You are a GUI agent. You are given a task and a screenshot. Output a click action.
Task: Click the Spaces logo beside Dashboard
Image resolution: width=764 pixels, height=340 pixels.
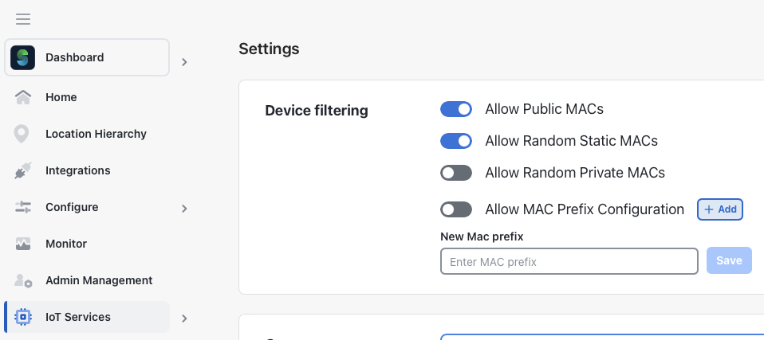(x=22, y=57)
